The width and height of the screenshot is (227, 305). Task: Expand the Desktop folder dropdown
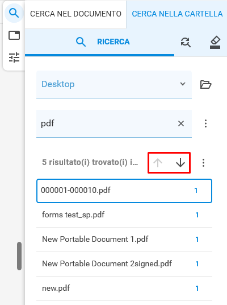pyautogui.click(x=114, y=84)
